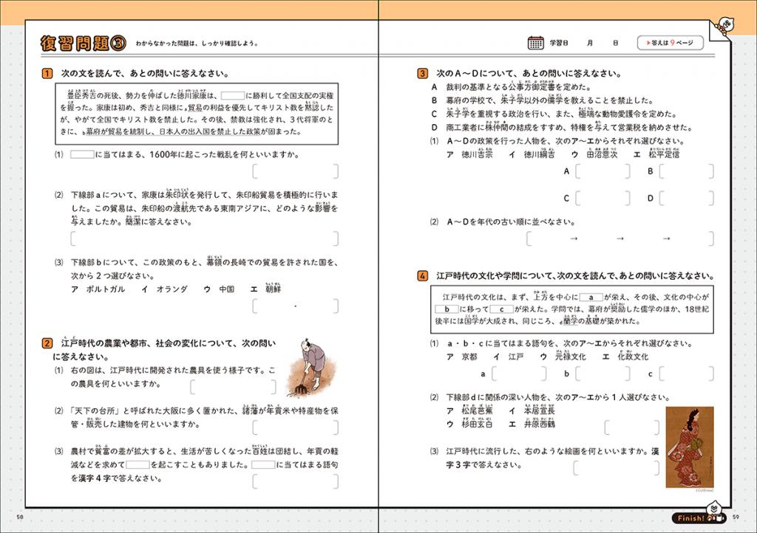The height and width of the screenshot is (533, 757).
Task: Open the 答えは9ページ answer page button
Action: point(670,43)
